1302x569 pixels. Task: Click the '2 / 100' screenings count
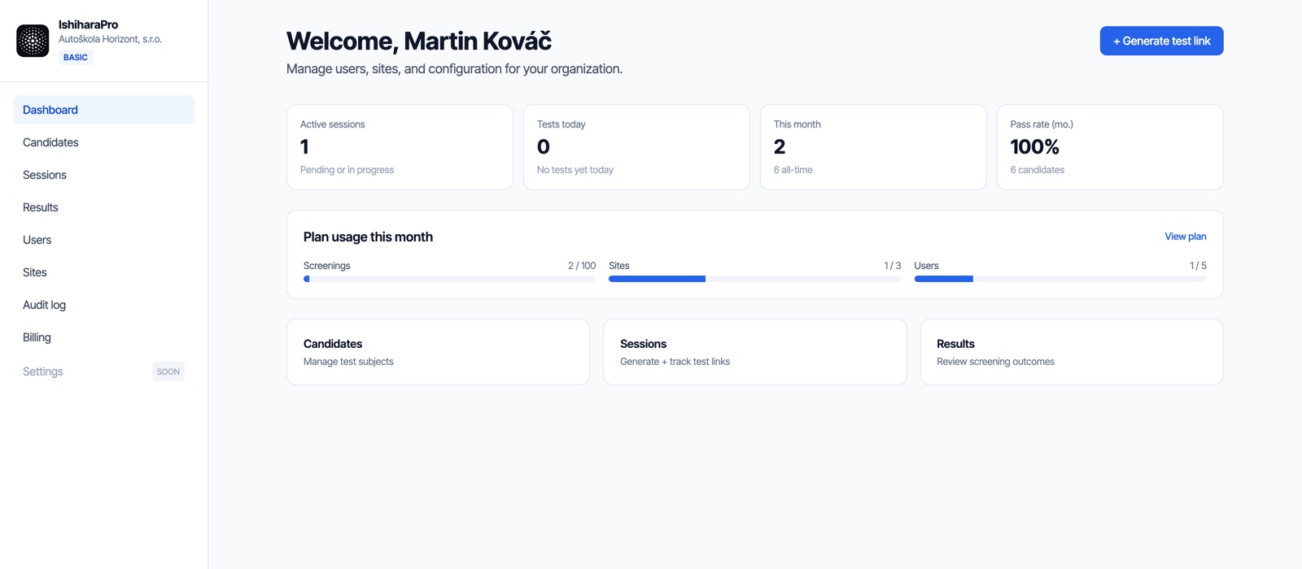point(582,266)
